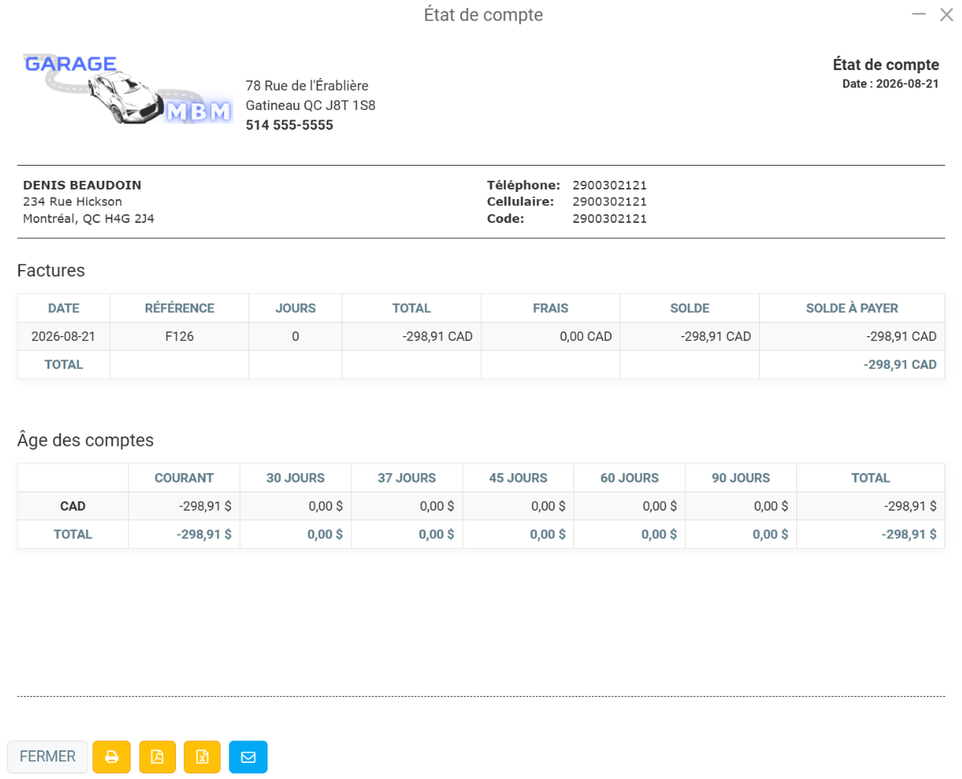
Task: Click the 90 JOURS column header
Action: (x=741, y=478)
